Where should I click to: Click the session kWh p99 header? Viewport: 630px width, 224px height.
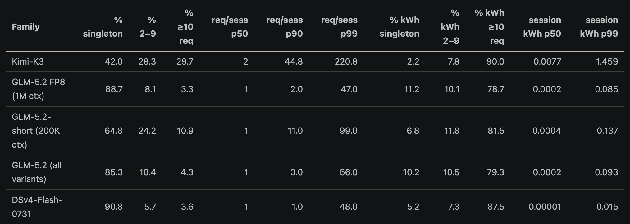point(599,27)
